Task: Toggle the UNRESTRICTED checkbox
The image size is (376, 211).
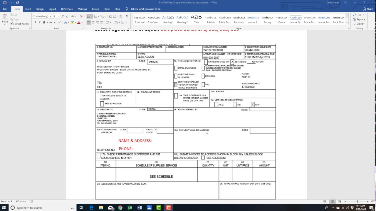Action: pos(206,62)
